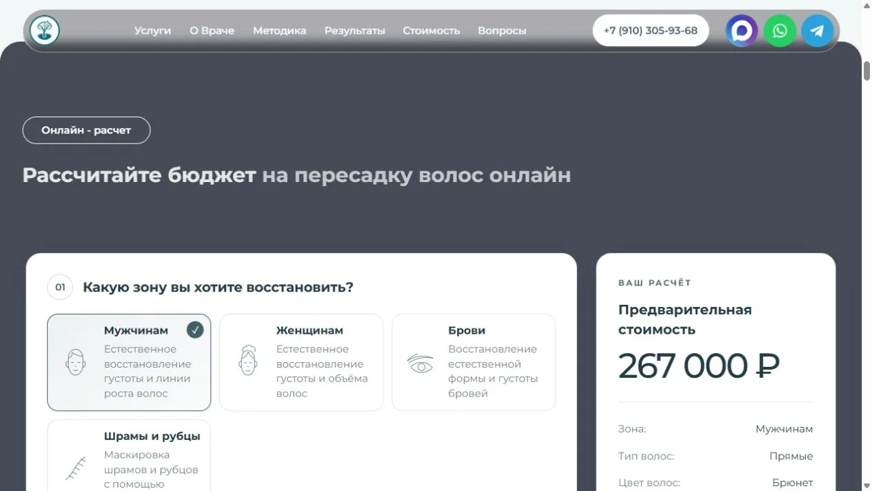Screen dimensions: 872x491
Task: Click the Мужчинам value in summary panel
Action: [784, 429]
